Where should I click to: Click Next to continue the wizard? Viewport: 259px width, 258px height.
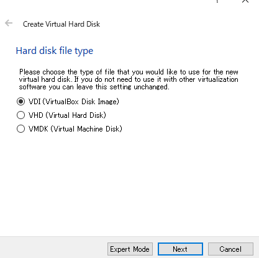pos(180,249)
